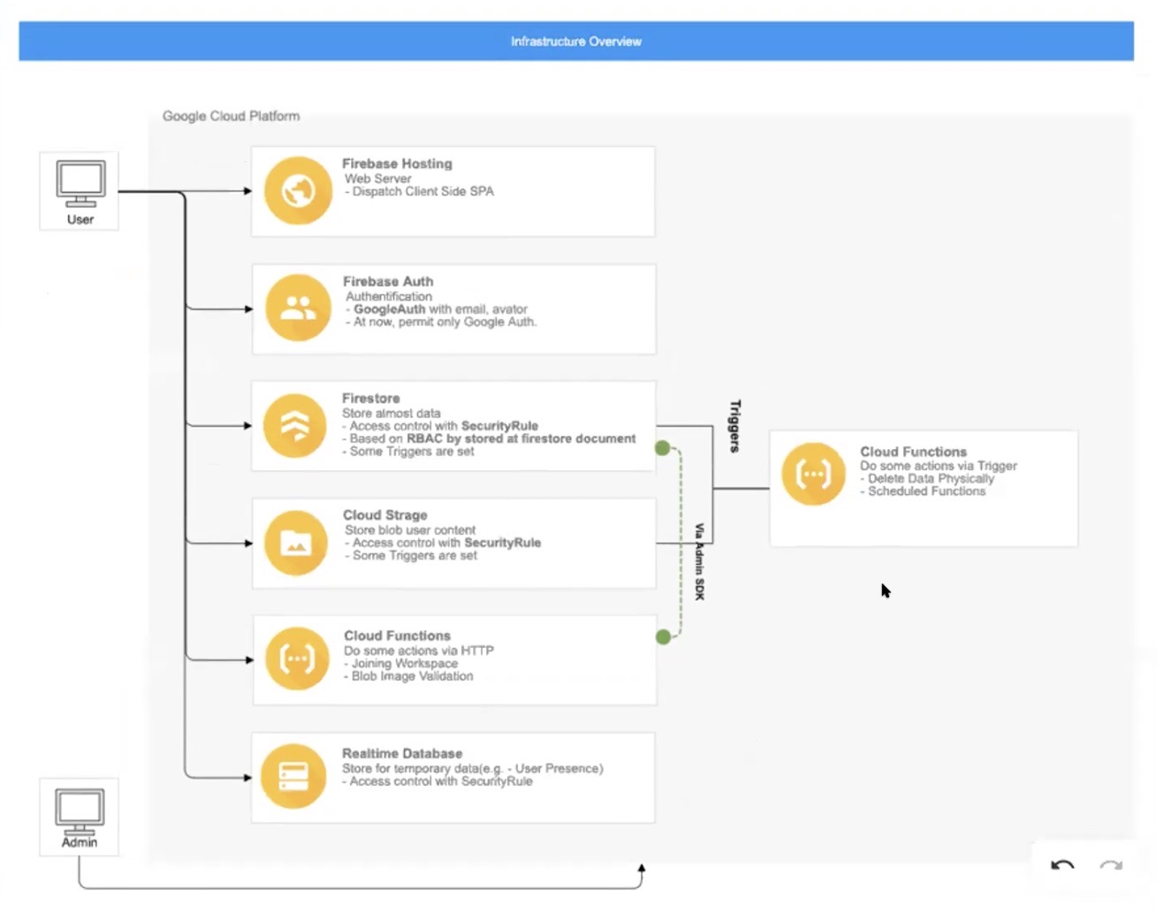Select the Firebase Hosting title text

click(397, 164)
